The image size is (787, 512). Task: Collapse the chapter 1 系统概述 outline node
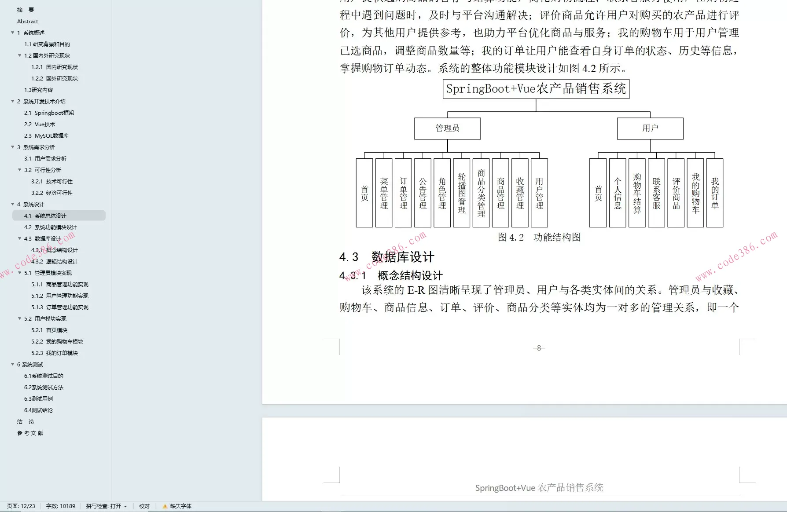click(13, 33)
